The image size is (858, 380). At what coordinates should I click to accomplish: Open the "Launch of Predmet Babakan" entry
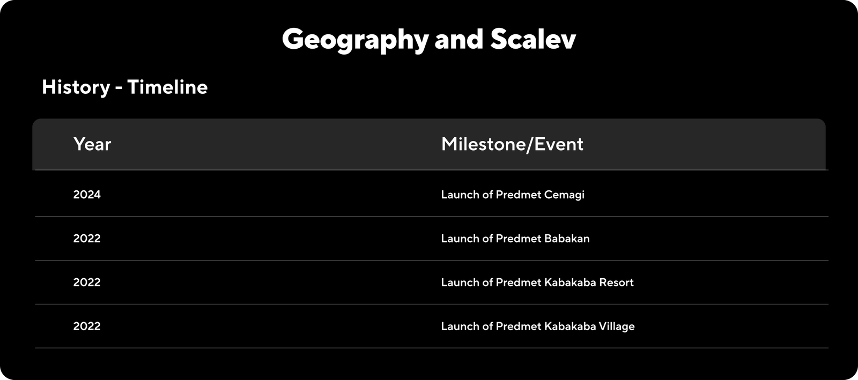pos(515,239)
